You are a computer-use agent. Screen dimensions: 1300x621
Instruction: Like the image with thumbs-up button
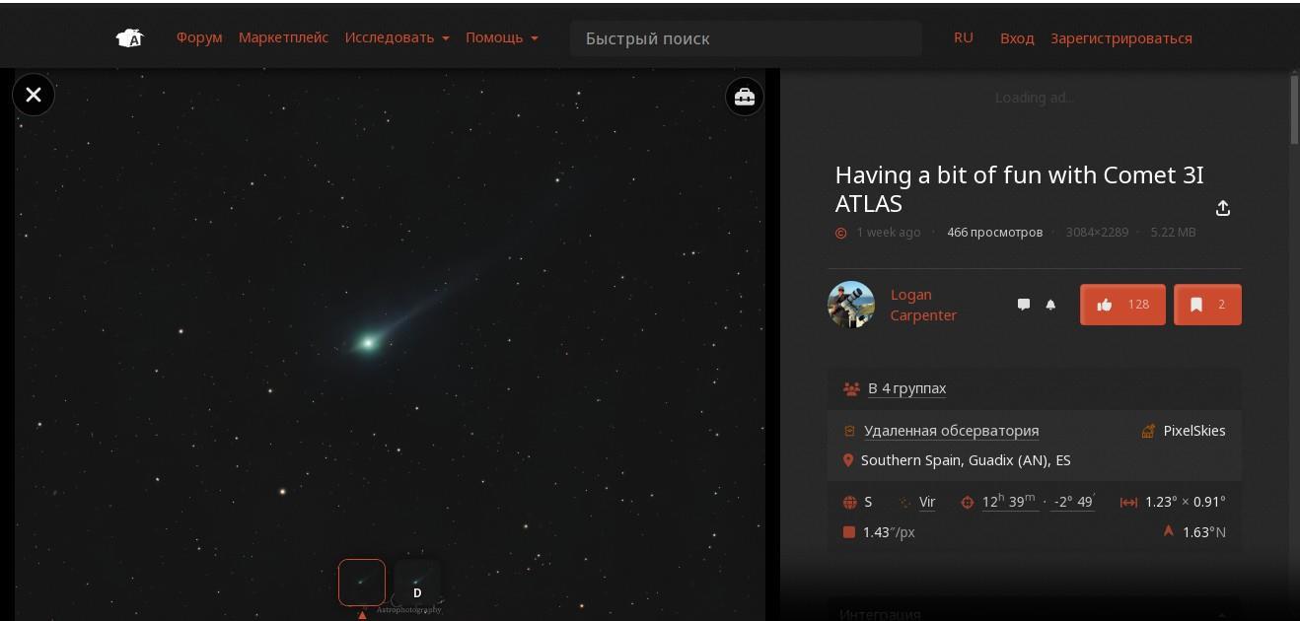pyautogui.click(x=1122, y=305)
